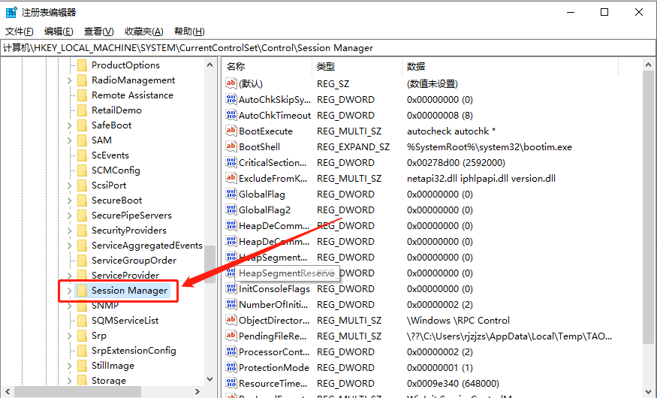Select the ScEvents folder icon

82,155
